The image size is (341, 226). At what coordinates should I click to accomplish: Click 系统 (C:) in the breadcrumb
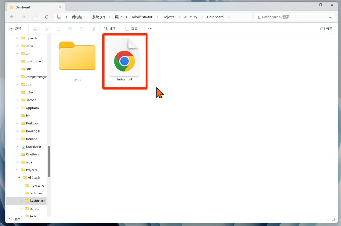[98, 17]
